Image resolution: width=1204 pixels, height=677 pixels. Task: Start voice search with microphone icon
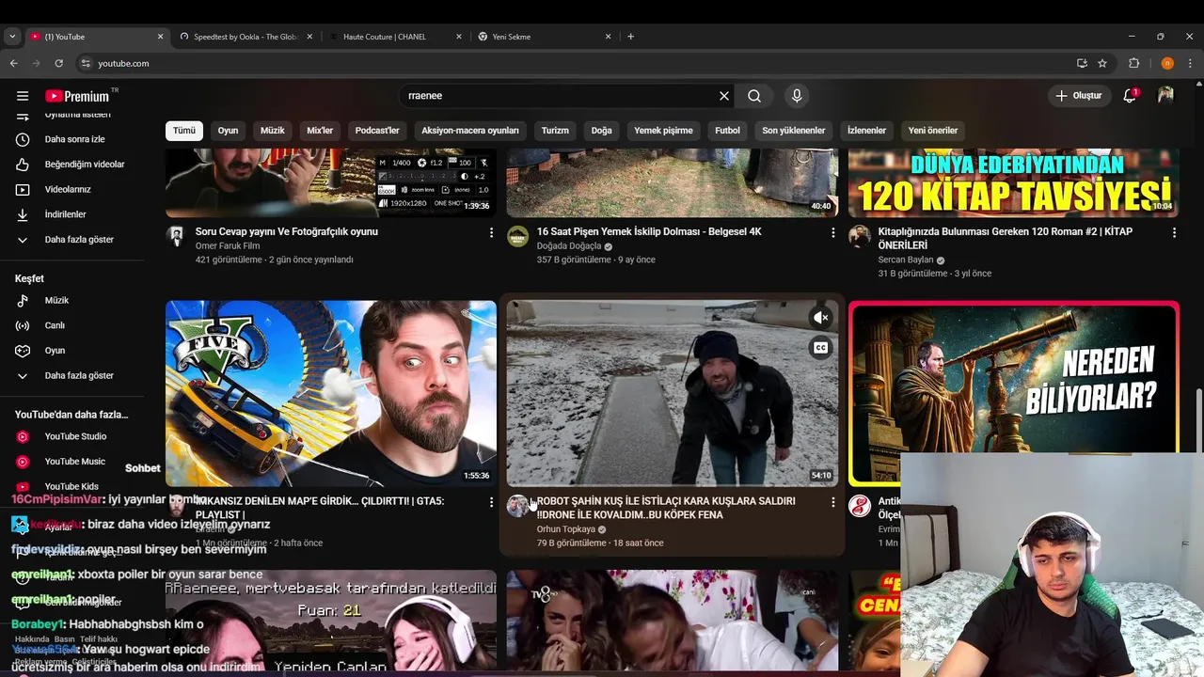(x=797, y=96)
